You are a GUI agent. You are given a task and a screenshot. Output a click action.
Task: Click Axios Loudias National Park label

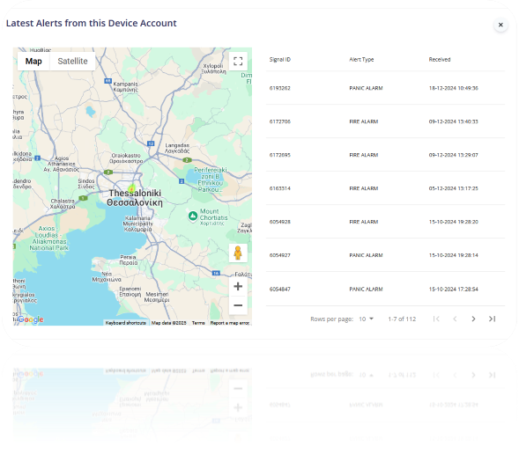click(x=48, y=238)
